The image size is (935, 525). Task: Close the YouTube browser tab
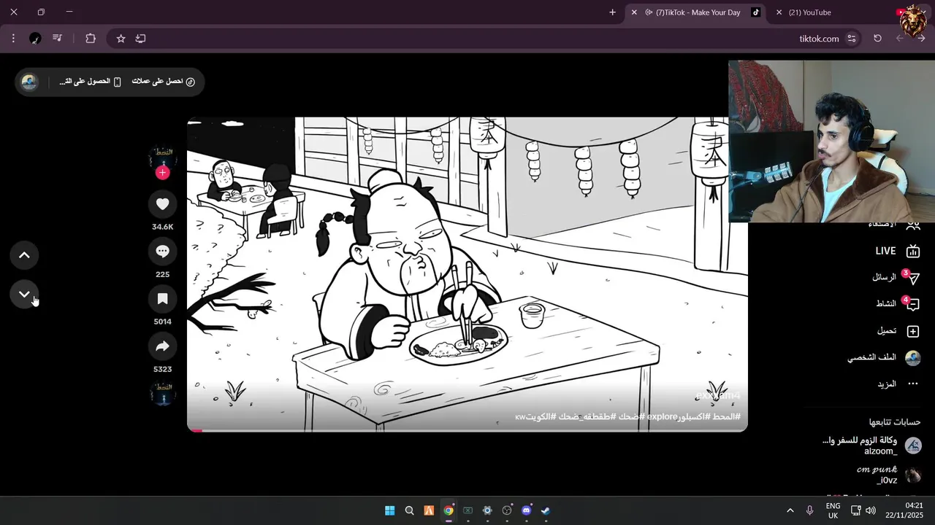[779, 12]
